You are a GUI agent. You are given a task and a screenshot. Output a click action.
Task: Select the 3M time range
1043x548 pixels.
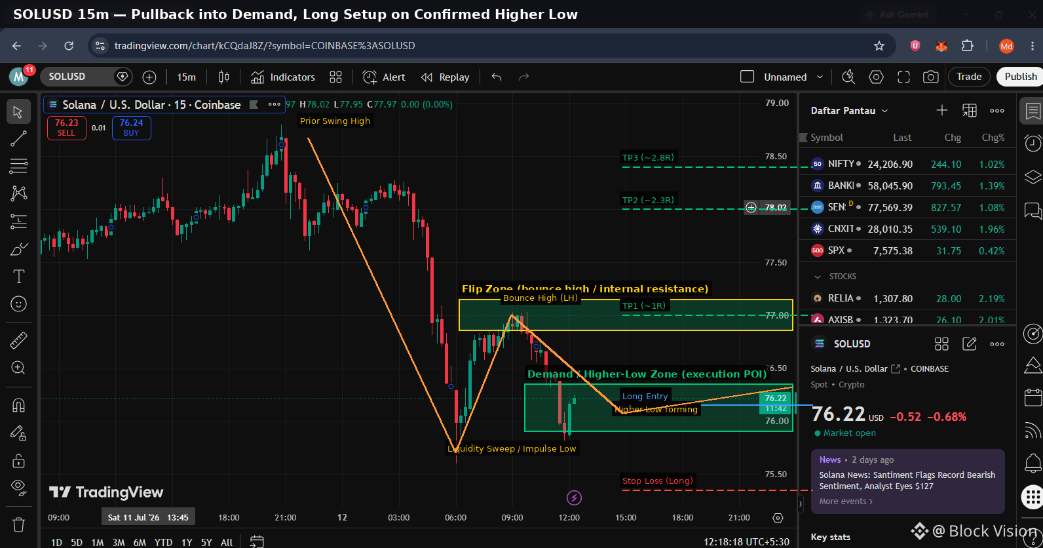(119, 542)
